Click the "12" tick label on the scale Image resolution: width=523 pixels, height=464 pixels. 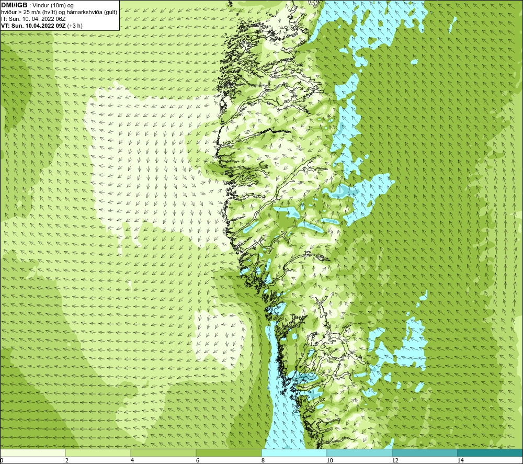395,460
